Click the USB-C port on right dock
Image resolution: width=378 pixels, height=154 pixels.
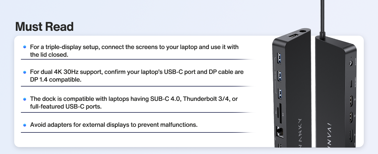click(351, 84)
